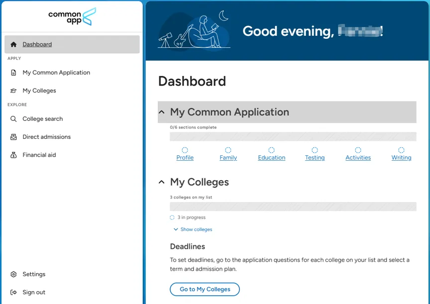The height and width of the screenshot is (304, 430).
Task: Click the Testing section status circle
Action: 315,150
